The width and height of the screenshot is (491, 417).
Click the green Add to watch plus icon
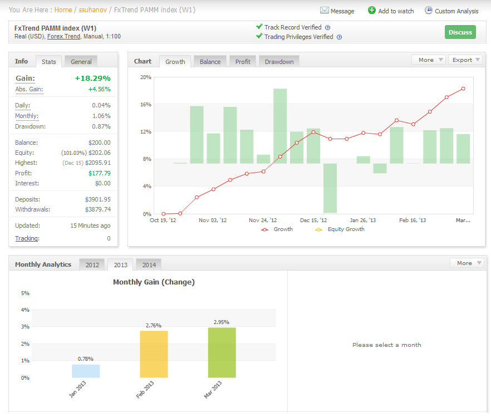point(372,11)
